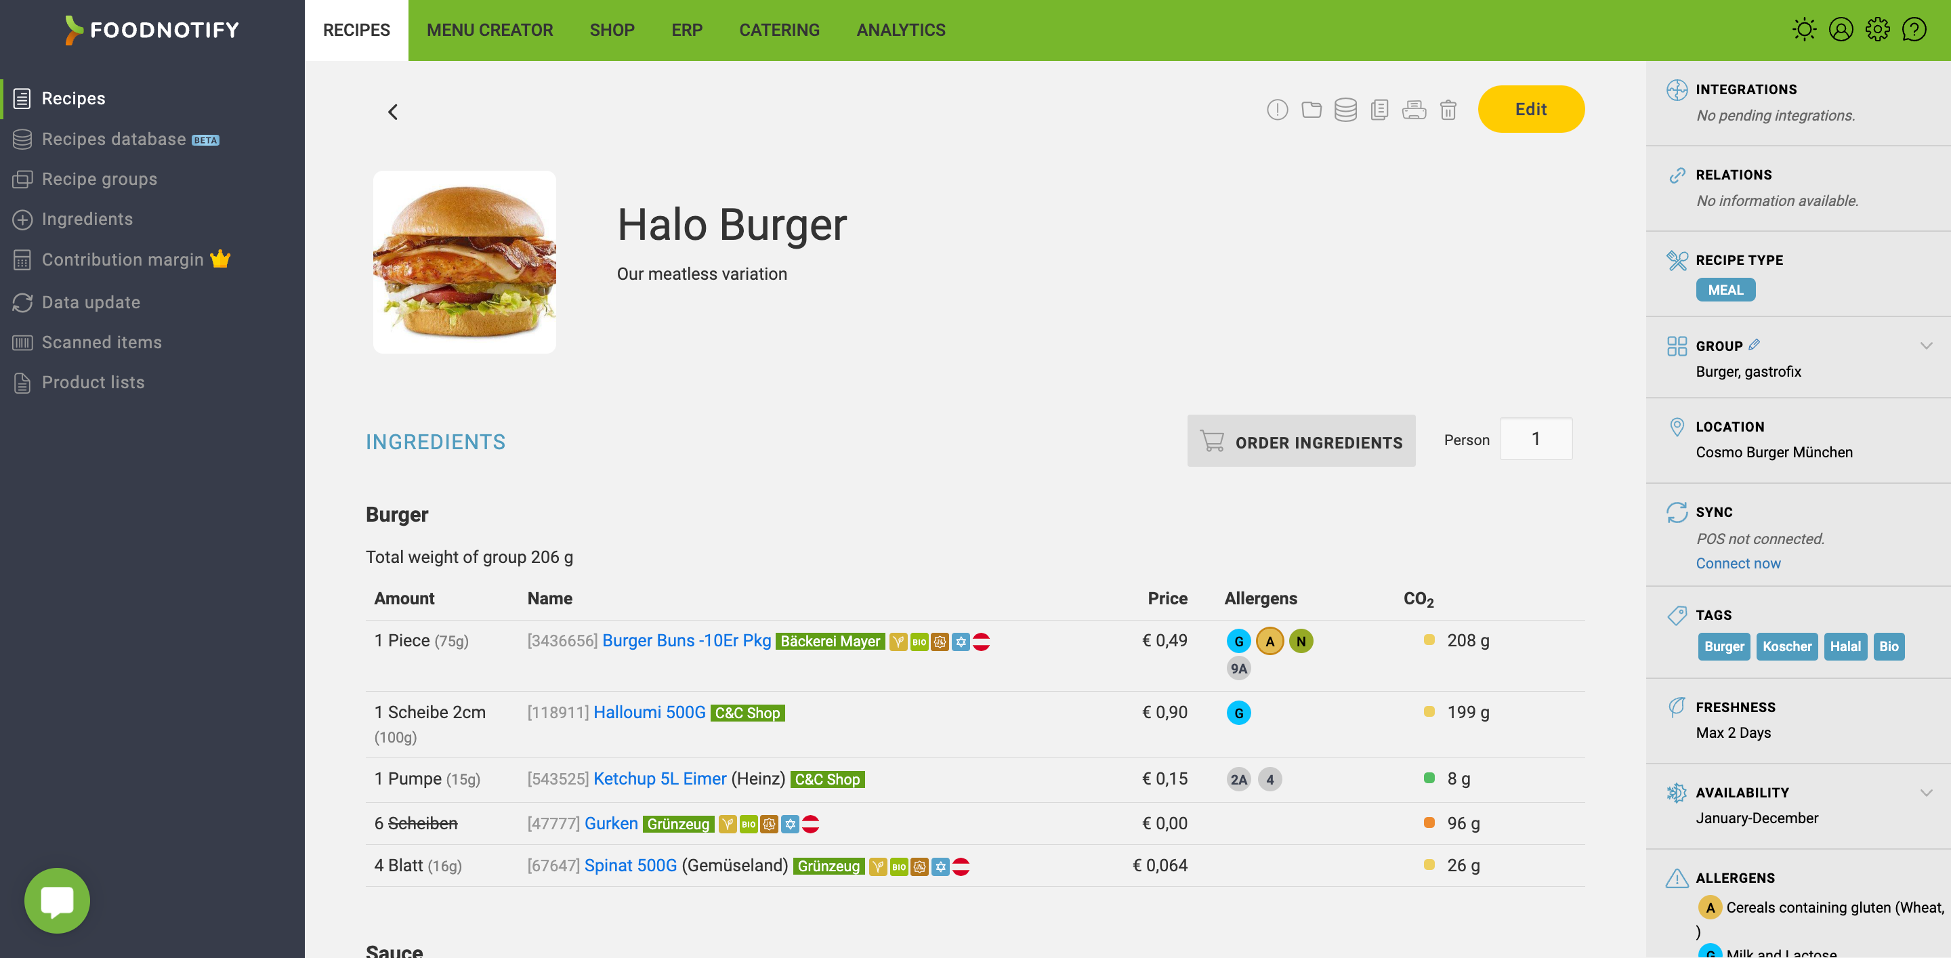Click the duplicate recipe icon
Screen dimensions: 1951x958
tap(1379, 110)
